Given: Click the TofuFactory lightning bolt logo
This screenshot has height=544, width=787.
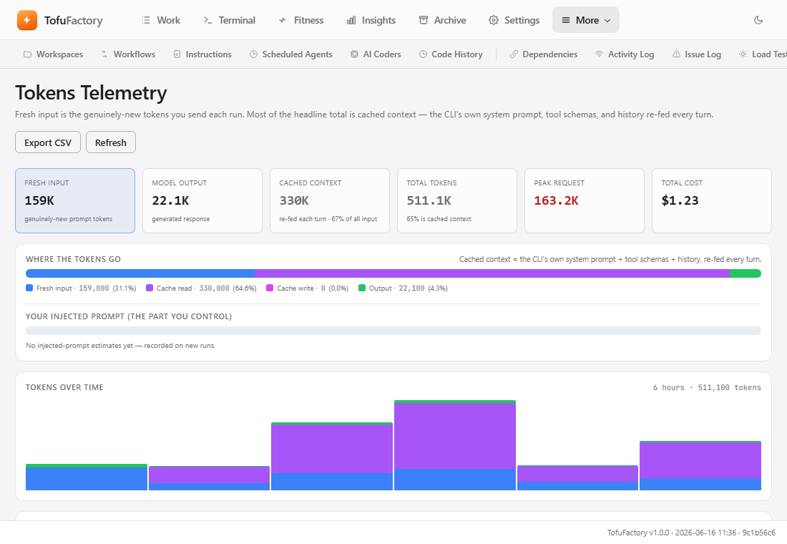Looking at the screenshot, I should tap(27, 20).
